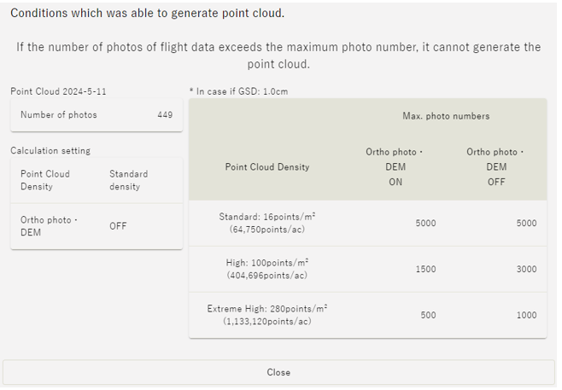Click the 1500 value in High row
Viewport: 562px width, 390px height.
(x=426, y=270)
